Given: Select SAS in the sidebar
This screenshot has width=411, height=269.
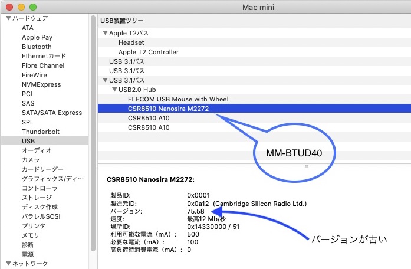Looking at the screenshot, I should coord(28,103).
